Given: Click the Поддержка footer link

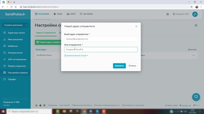Looking at the screenshot, I should coord(53,105).
